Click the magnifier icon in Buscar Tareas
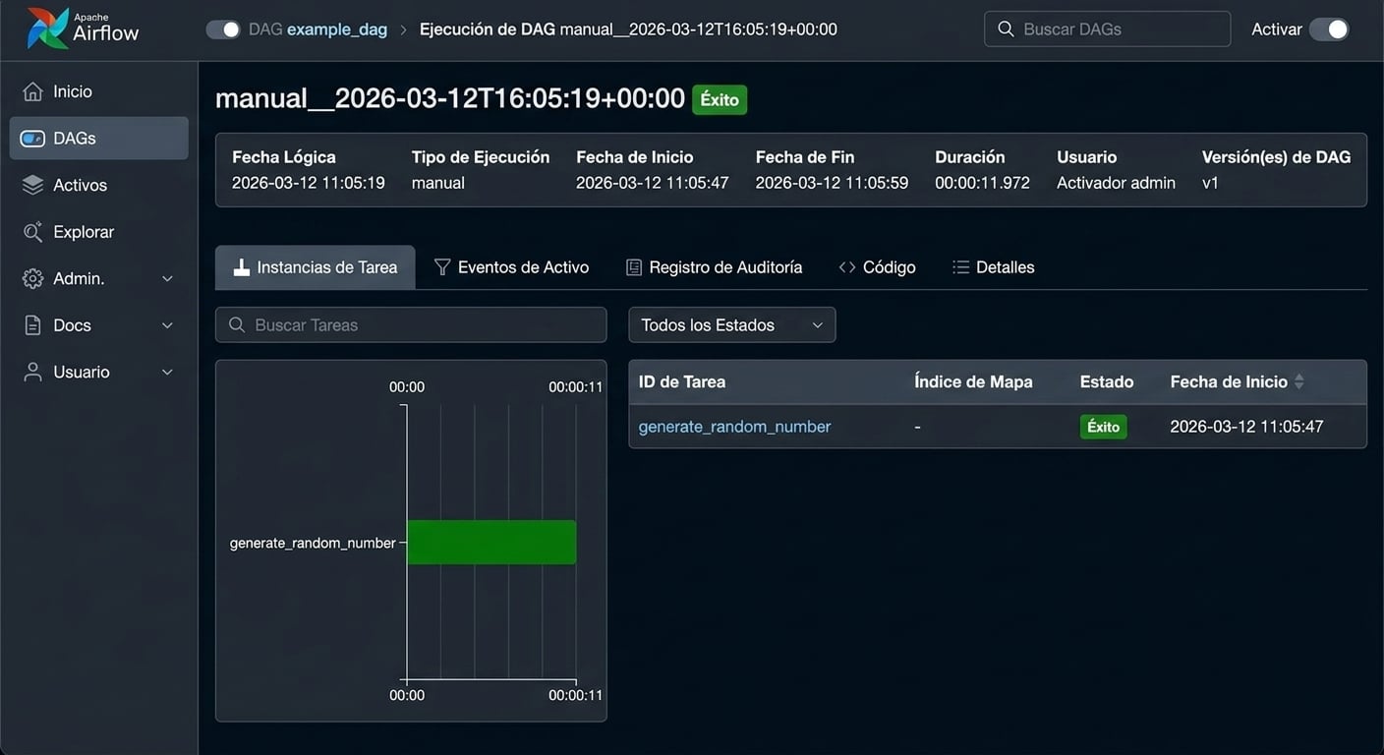Image resolution: width=1384 pixels, height=755 pixels. 237,324
